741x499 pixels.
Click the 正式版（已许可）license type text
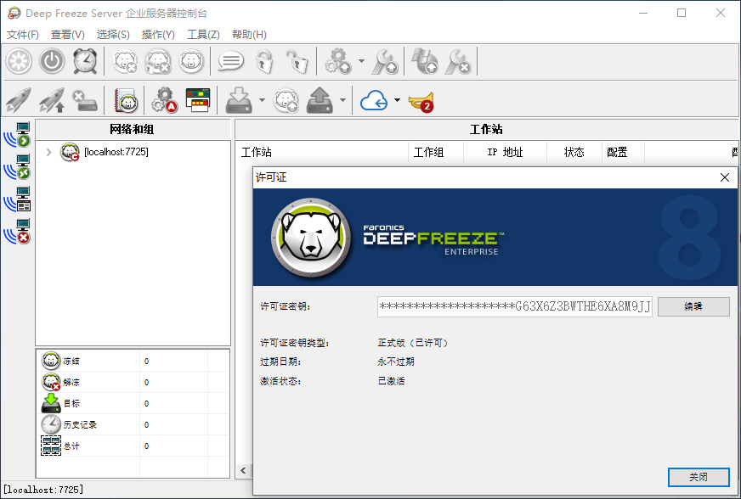click(412, 343)
